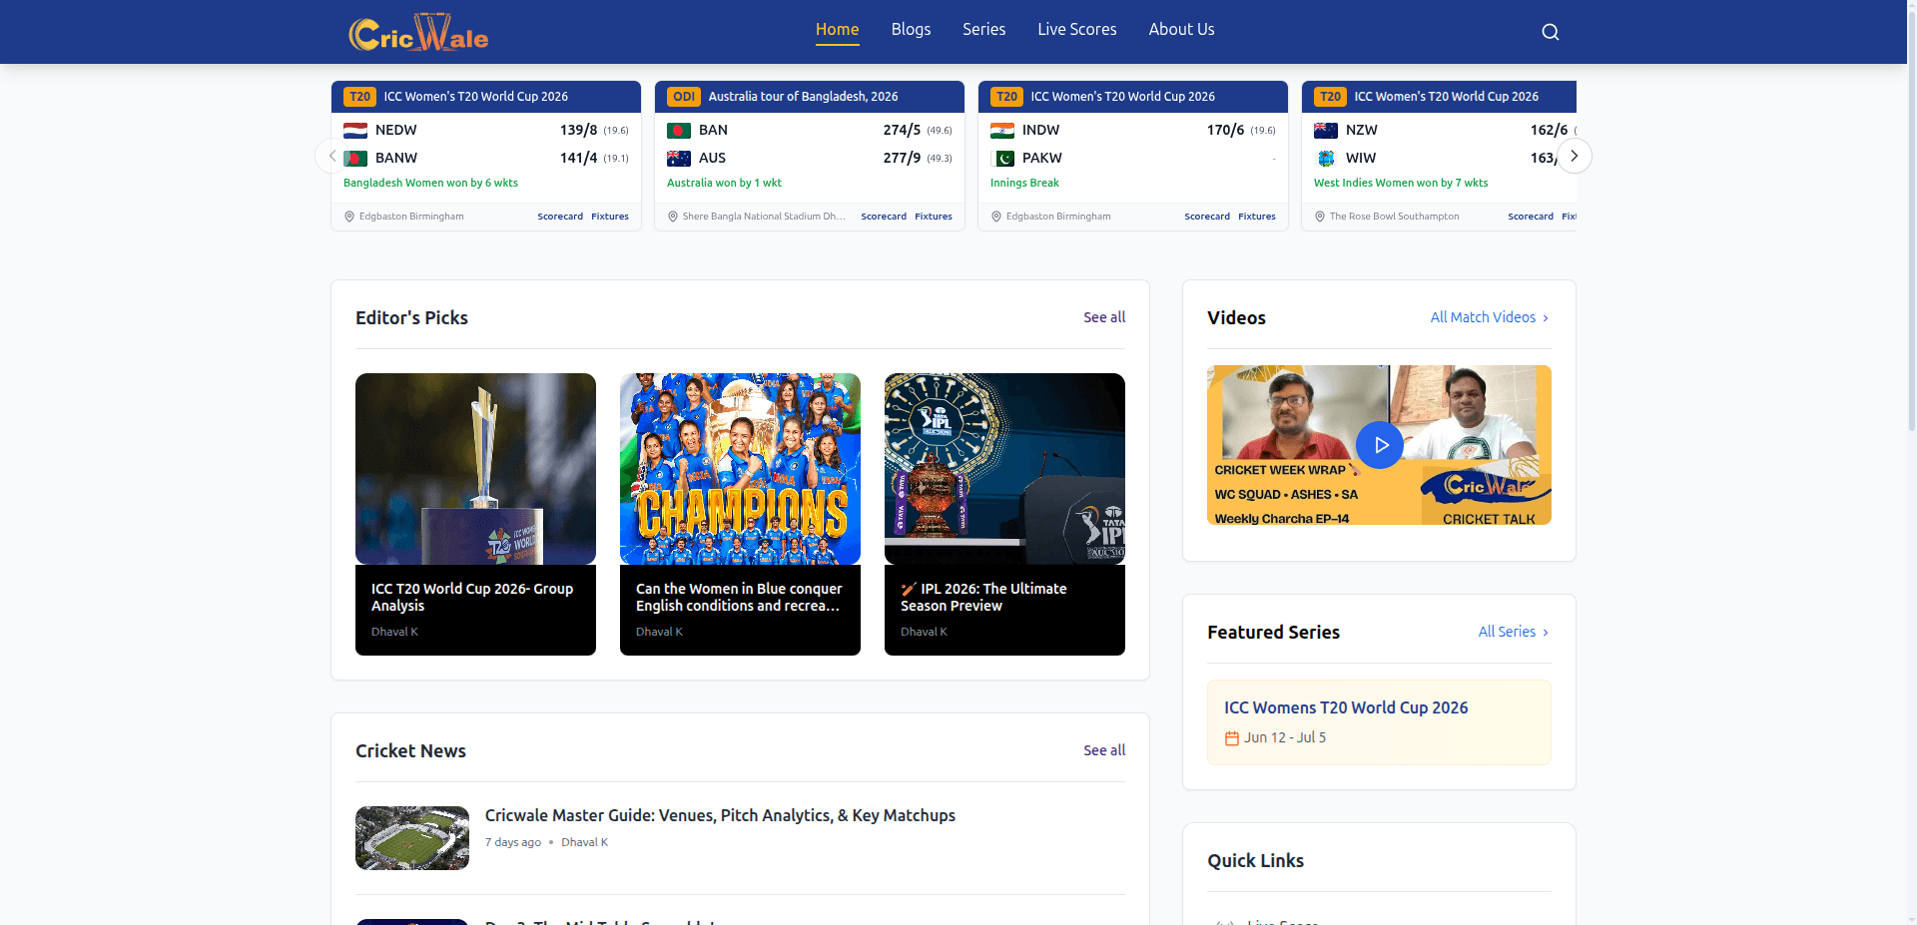Click the ODI badge on Australia tour card
This screenshot has width=1917, height=925.
tap(684, 97)
